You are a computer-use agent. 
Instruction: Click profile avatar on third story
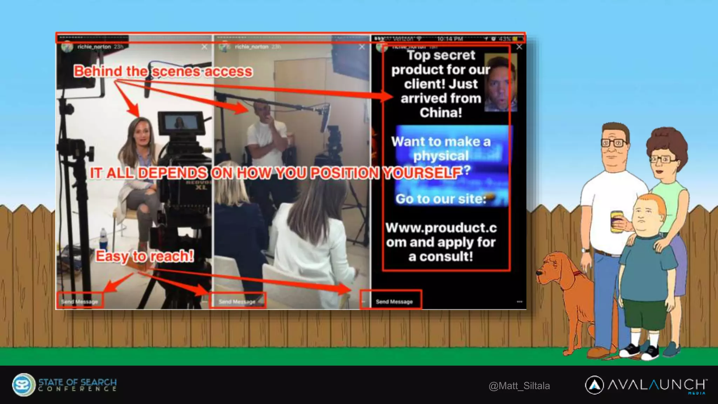coord(381,47)
